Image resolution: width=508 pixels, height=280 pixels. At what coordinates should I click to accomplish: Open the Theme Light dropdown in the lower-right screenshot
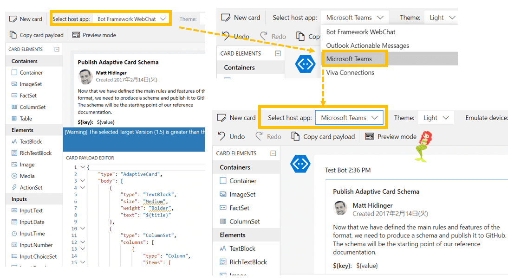pyautogui.click(x=436, y=118)
